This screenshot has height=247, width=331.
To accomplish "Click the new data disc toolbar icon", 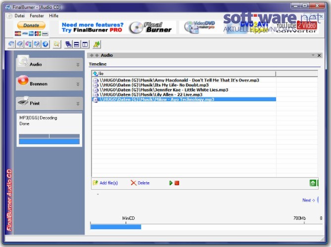I will pyautogui.click(x=11, y=44).
